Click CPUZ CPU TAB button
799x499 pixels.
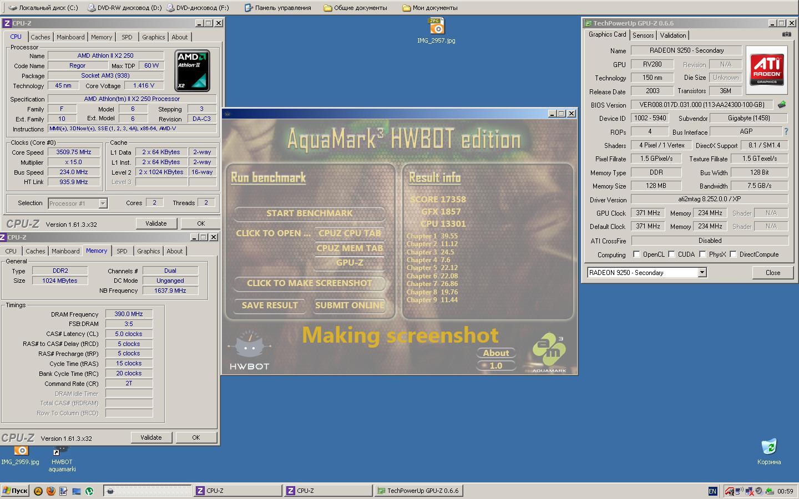tap(350, 233)
